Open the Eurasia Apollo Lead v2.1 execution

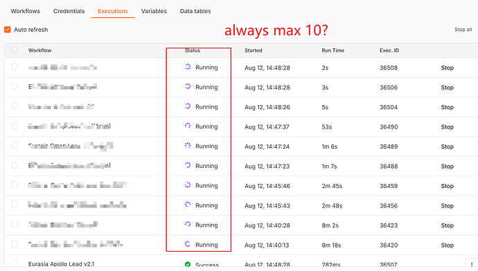pyautogui.click(x=61, y=264)
